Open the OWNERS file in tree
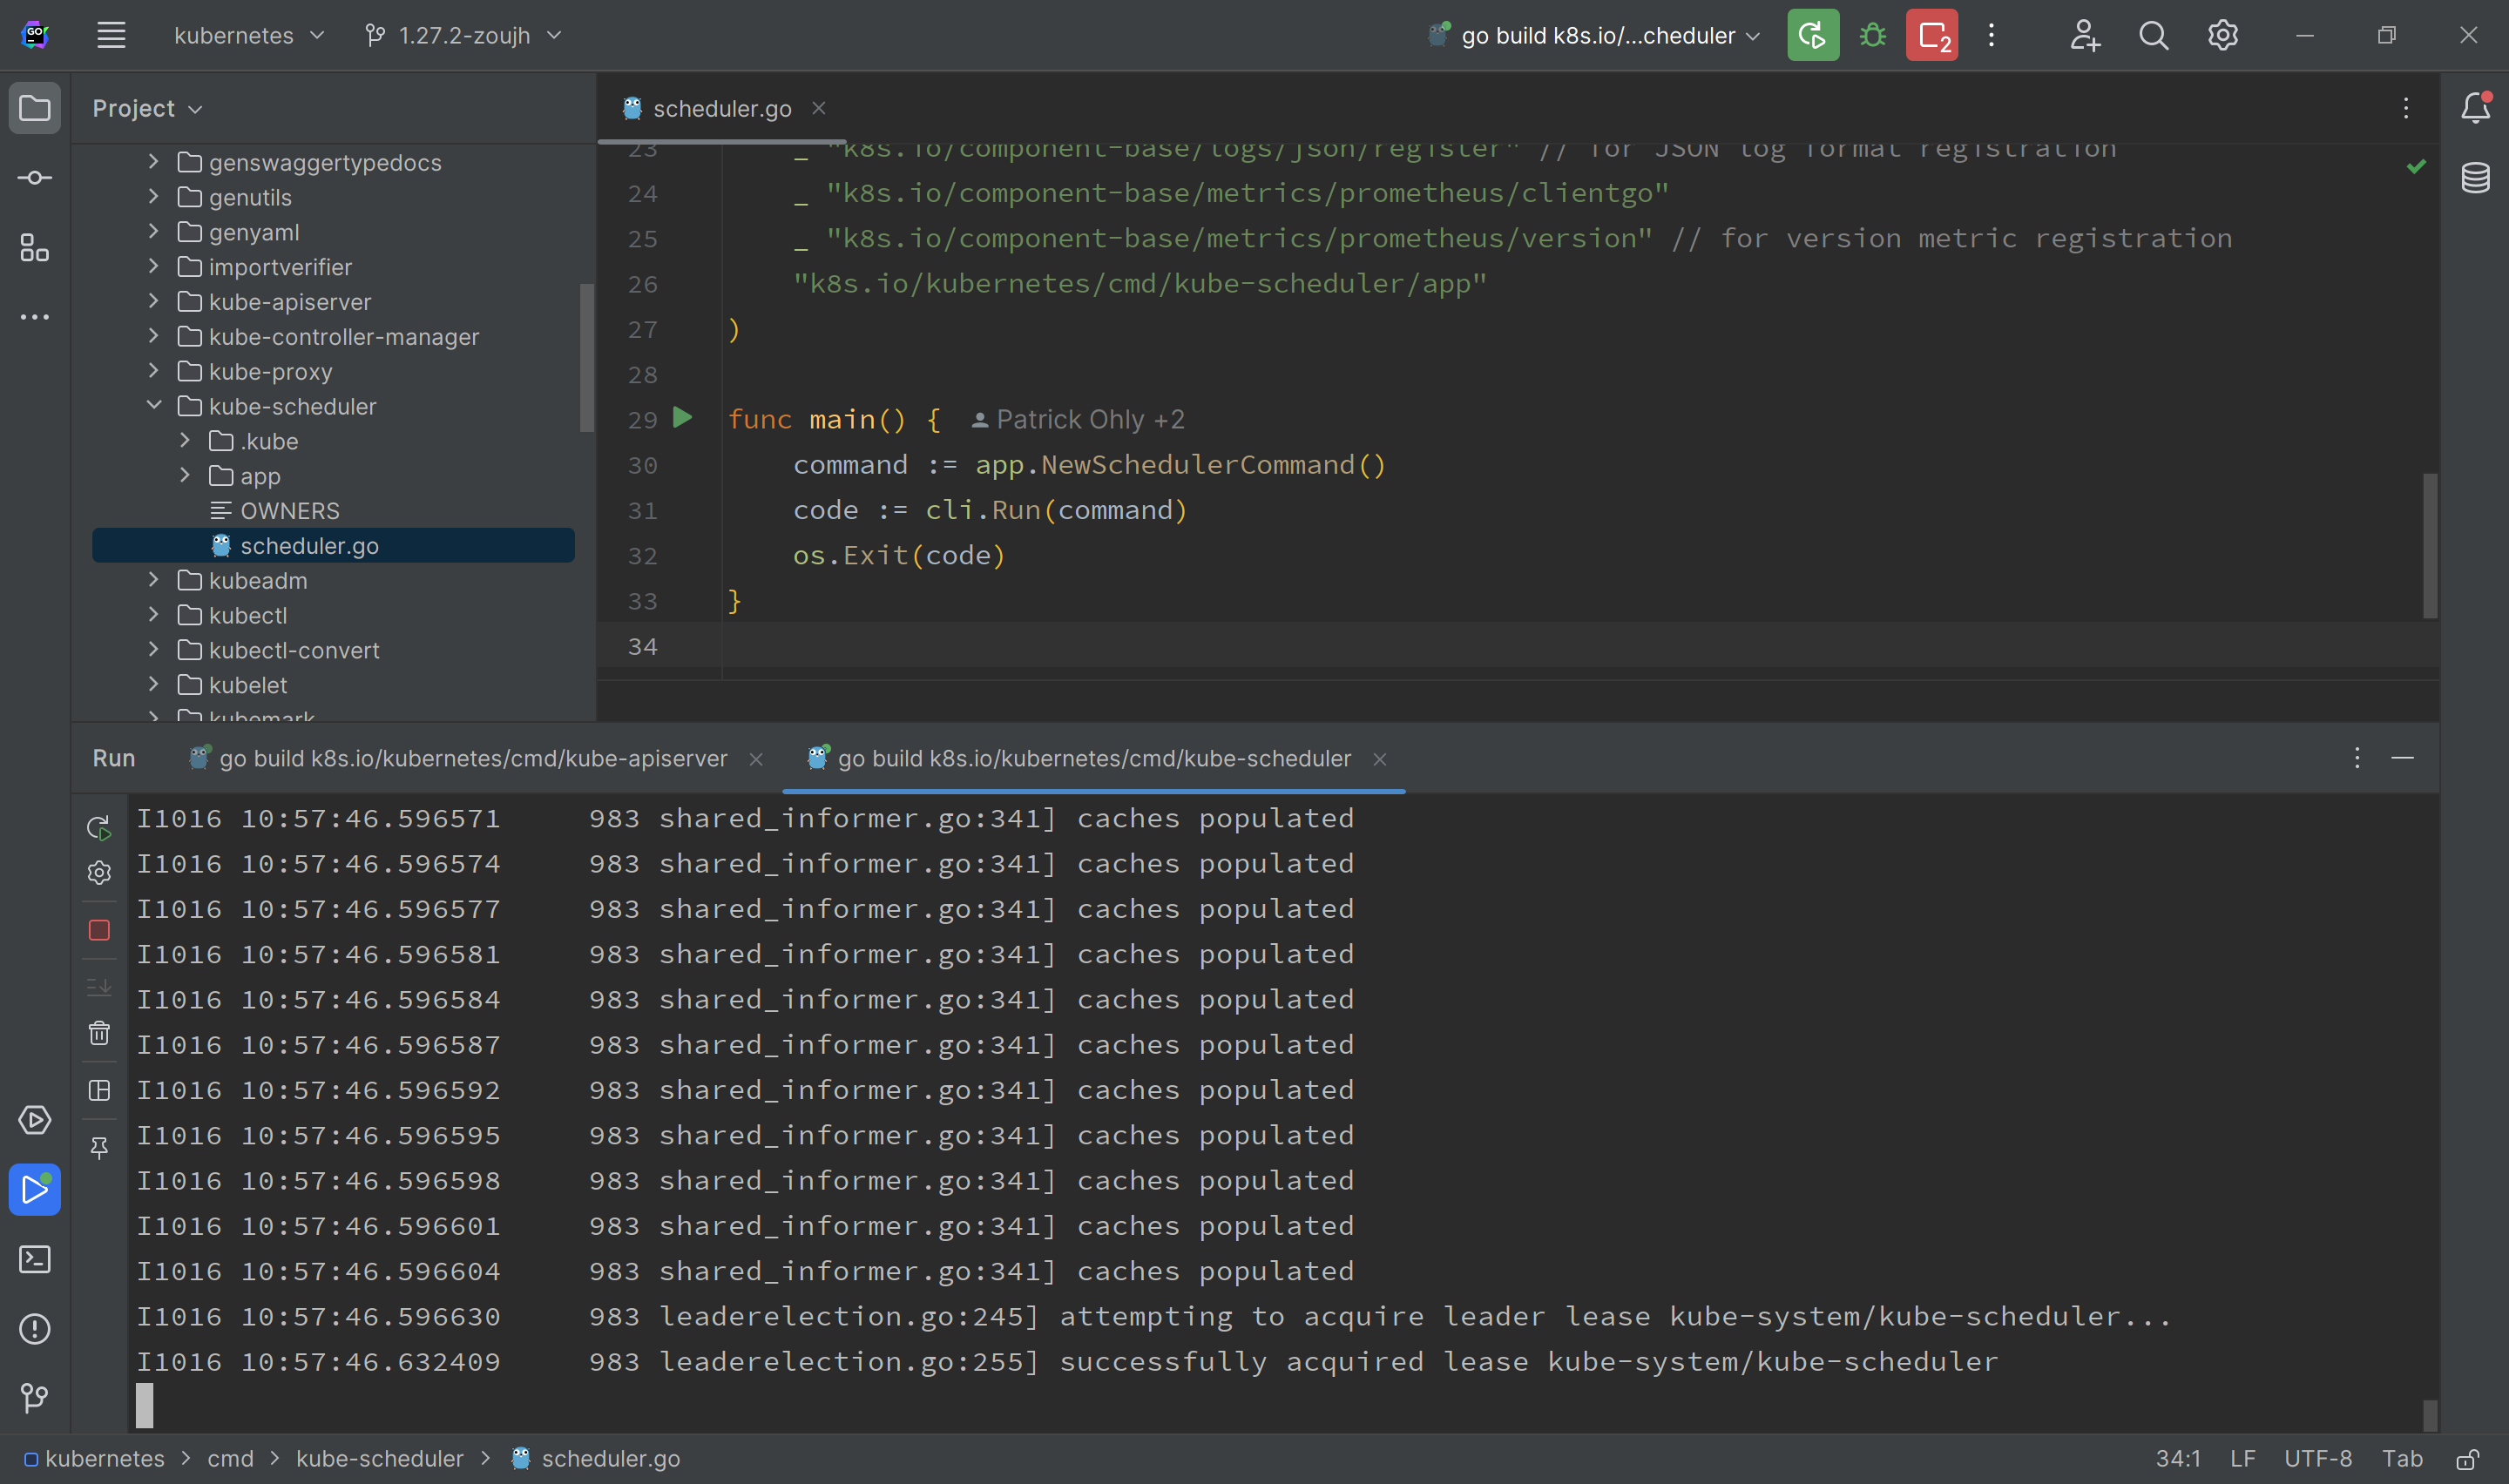The height and width of the screenshot is (1484, 2509). point(290,510)
